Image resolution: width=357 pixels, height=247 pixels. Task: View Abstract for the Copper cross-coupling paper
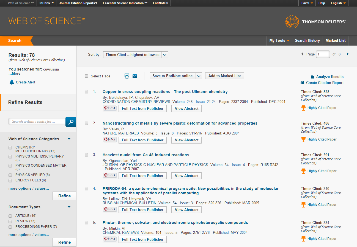point(186,108)
